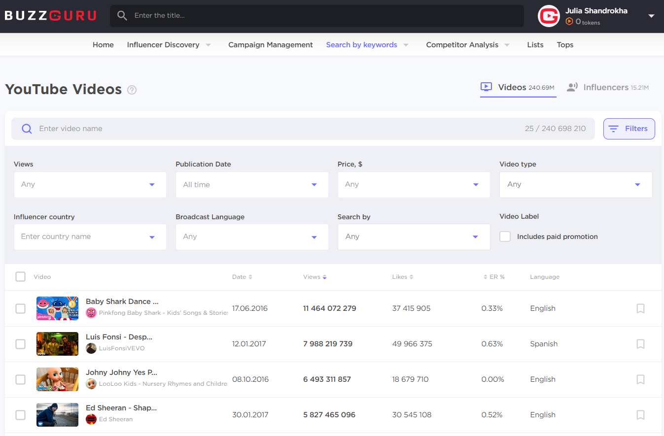
Task: Enable Includes paid promotion checkbox
Action: (x=505, y=236)
